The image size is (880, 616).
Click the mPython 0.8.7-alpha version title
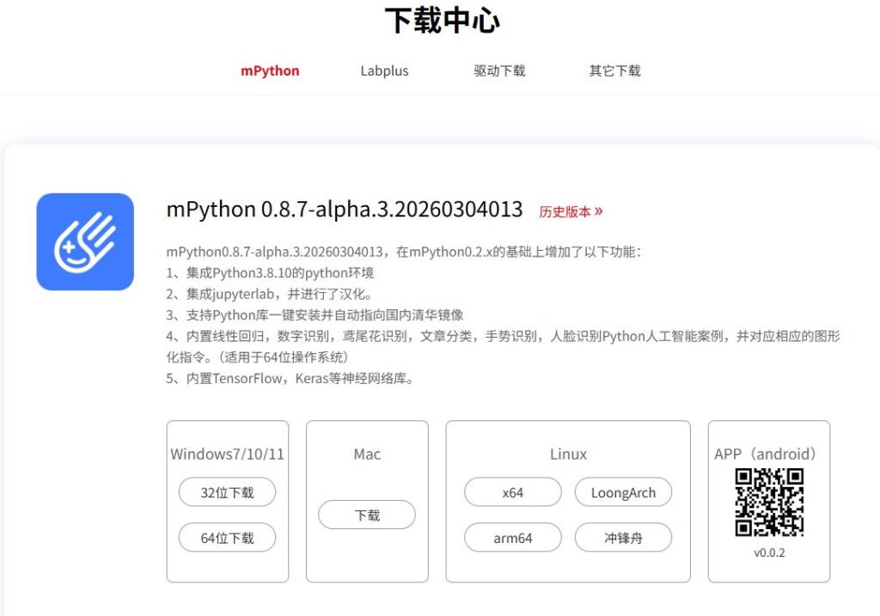(x=345, y=210)
